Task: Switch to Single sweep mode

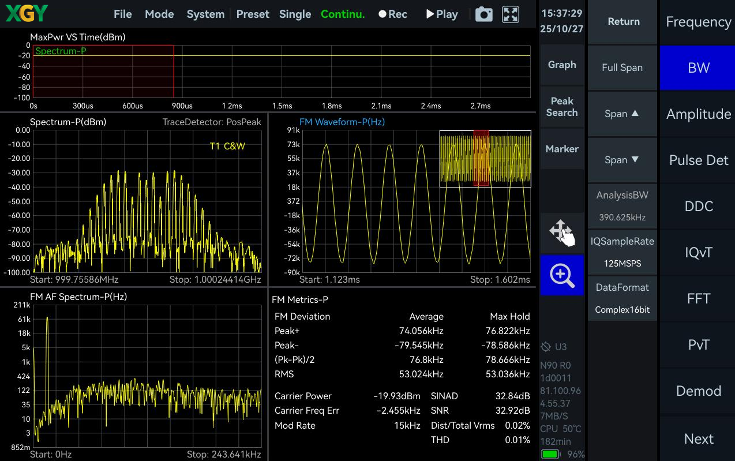Action: coord(295,14)
